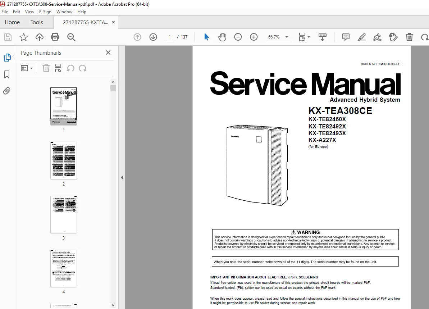Screen dimensions: 429x309
Task: Add a comment sticky note
Action: (x=346, y=37)
